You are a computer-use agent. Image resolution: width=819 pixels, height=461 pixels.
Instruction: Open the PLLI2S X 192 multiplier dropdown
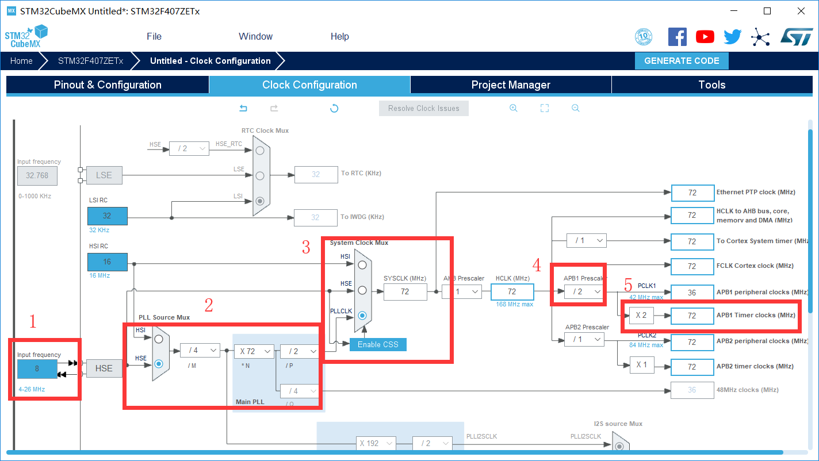[x=376, y=443]
